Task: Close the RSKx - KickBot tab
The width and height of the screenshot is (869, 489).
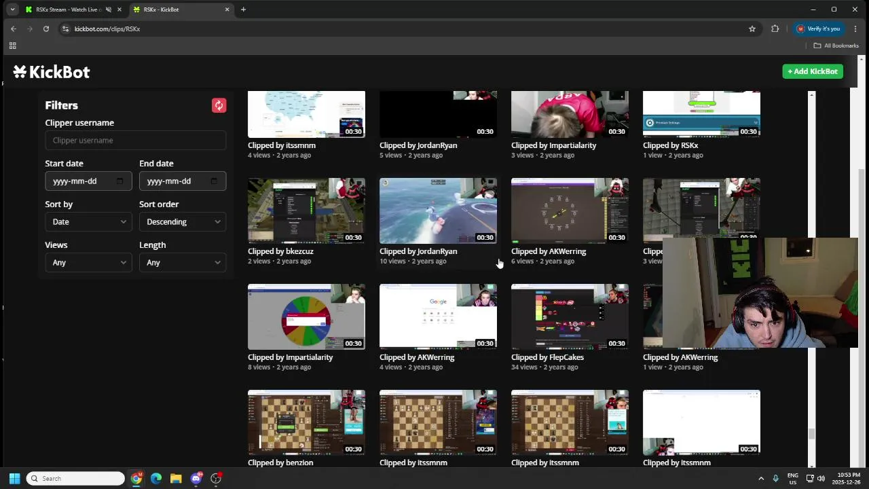Action: (227, 10)
